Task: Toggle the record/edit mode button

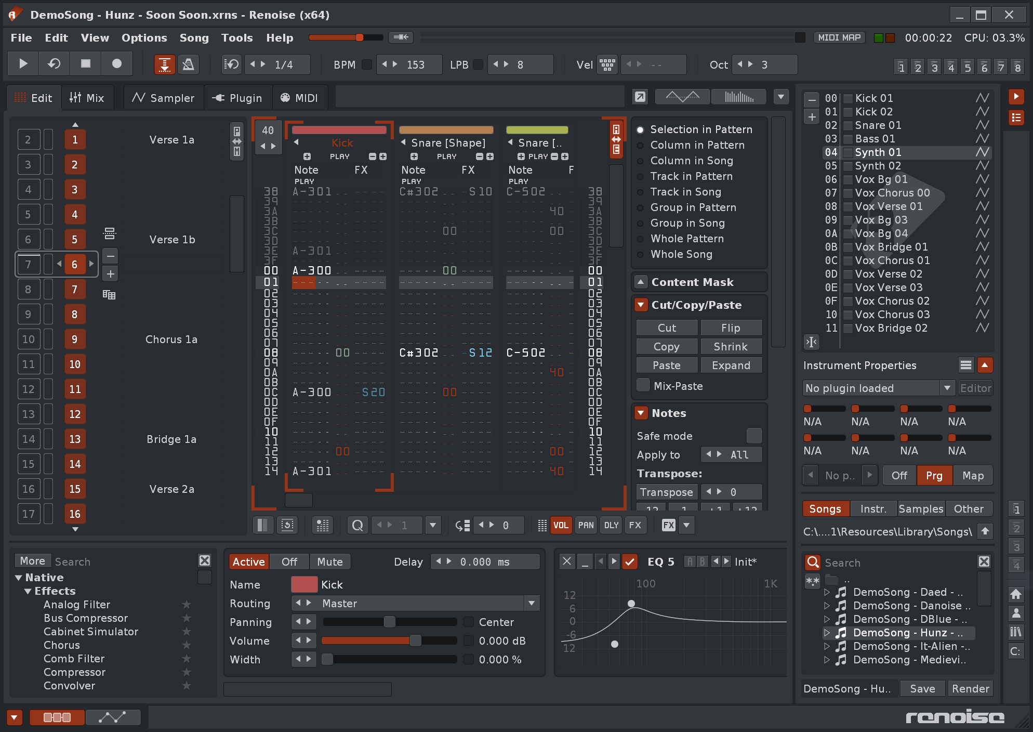Action: [117, 64]
